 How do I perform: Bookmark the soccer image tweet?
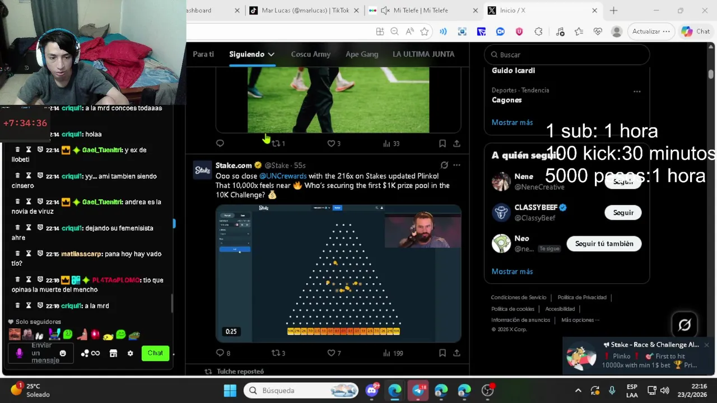(443, 143)
